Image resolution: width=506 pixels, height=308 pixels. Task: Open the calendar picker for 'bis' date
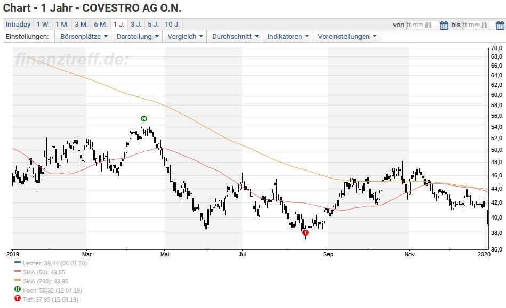coord(500,25)
